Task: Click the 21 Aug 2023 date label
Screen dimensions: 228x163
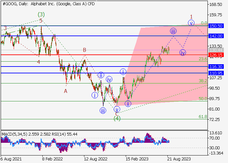Action: [179, 159]
